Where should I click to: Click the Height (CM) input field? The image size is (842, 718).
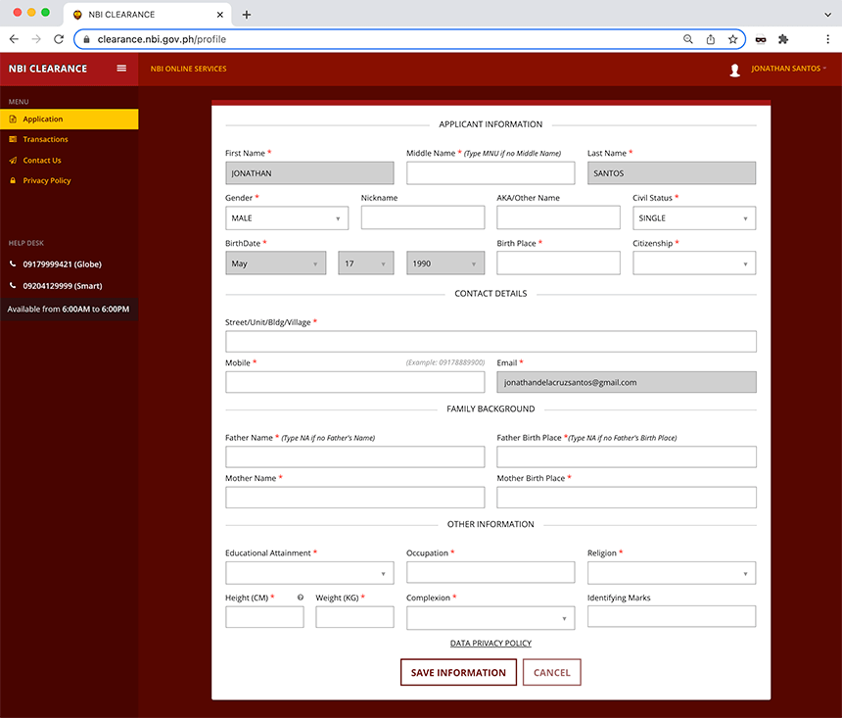coord(264,617)
